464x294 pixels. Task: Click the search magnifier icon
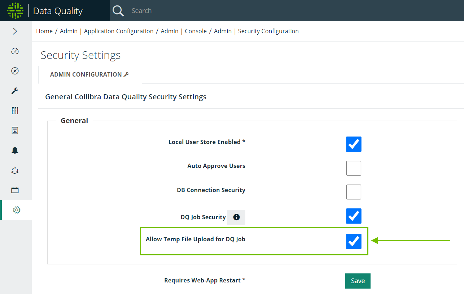pyautogui.click(x=118, y=11)
